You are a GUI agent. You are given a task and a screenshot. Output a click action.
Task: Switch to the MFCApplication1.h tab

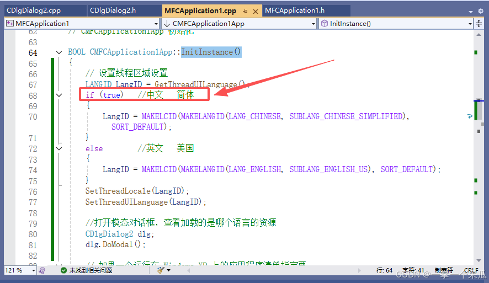click(x=295, y=10)
